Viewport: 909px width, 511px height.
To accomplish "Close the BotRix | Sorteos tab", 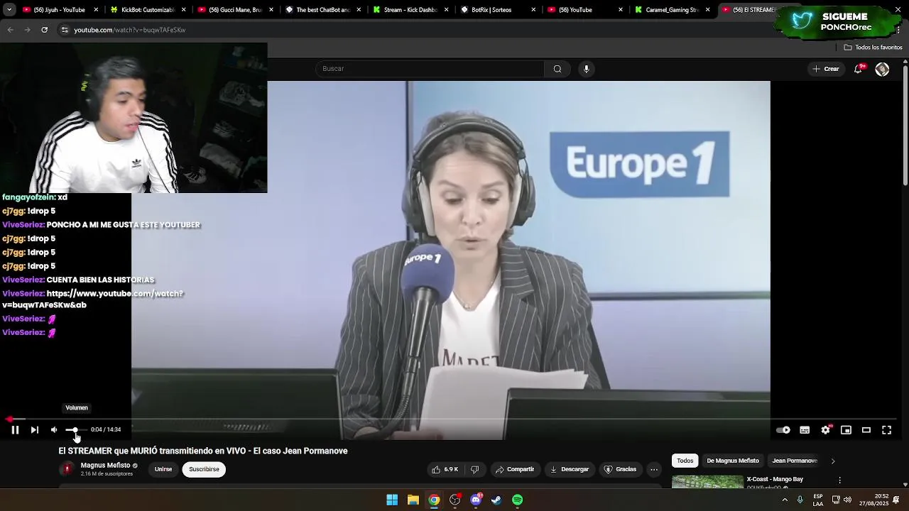I will 533,10.
